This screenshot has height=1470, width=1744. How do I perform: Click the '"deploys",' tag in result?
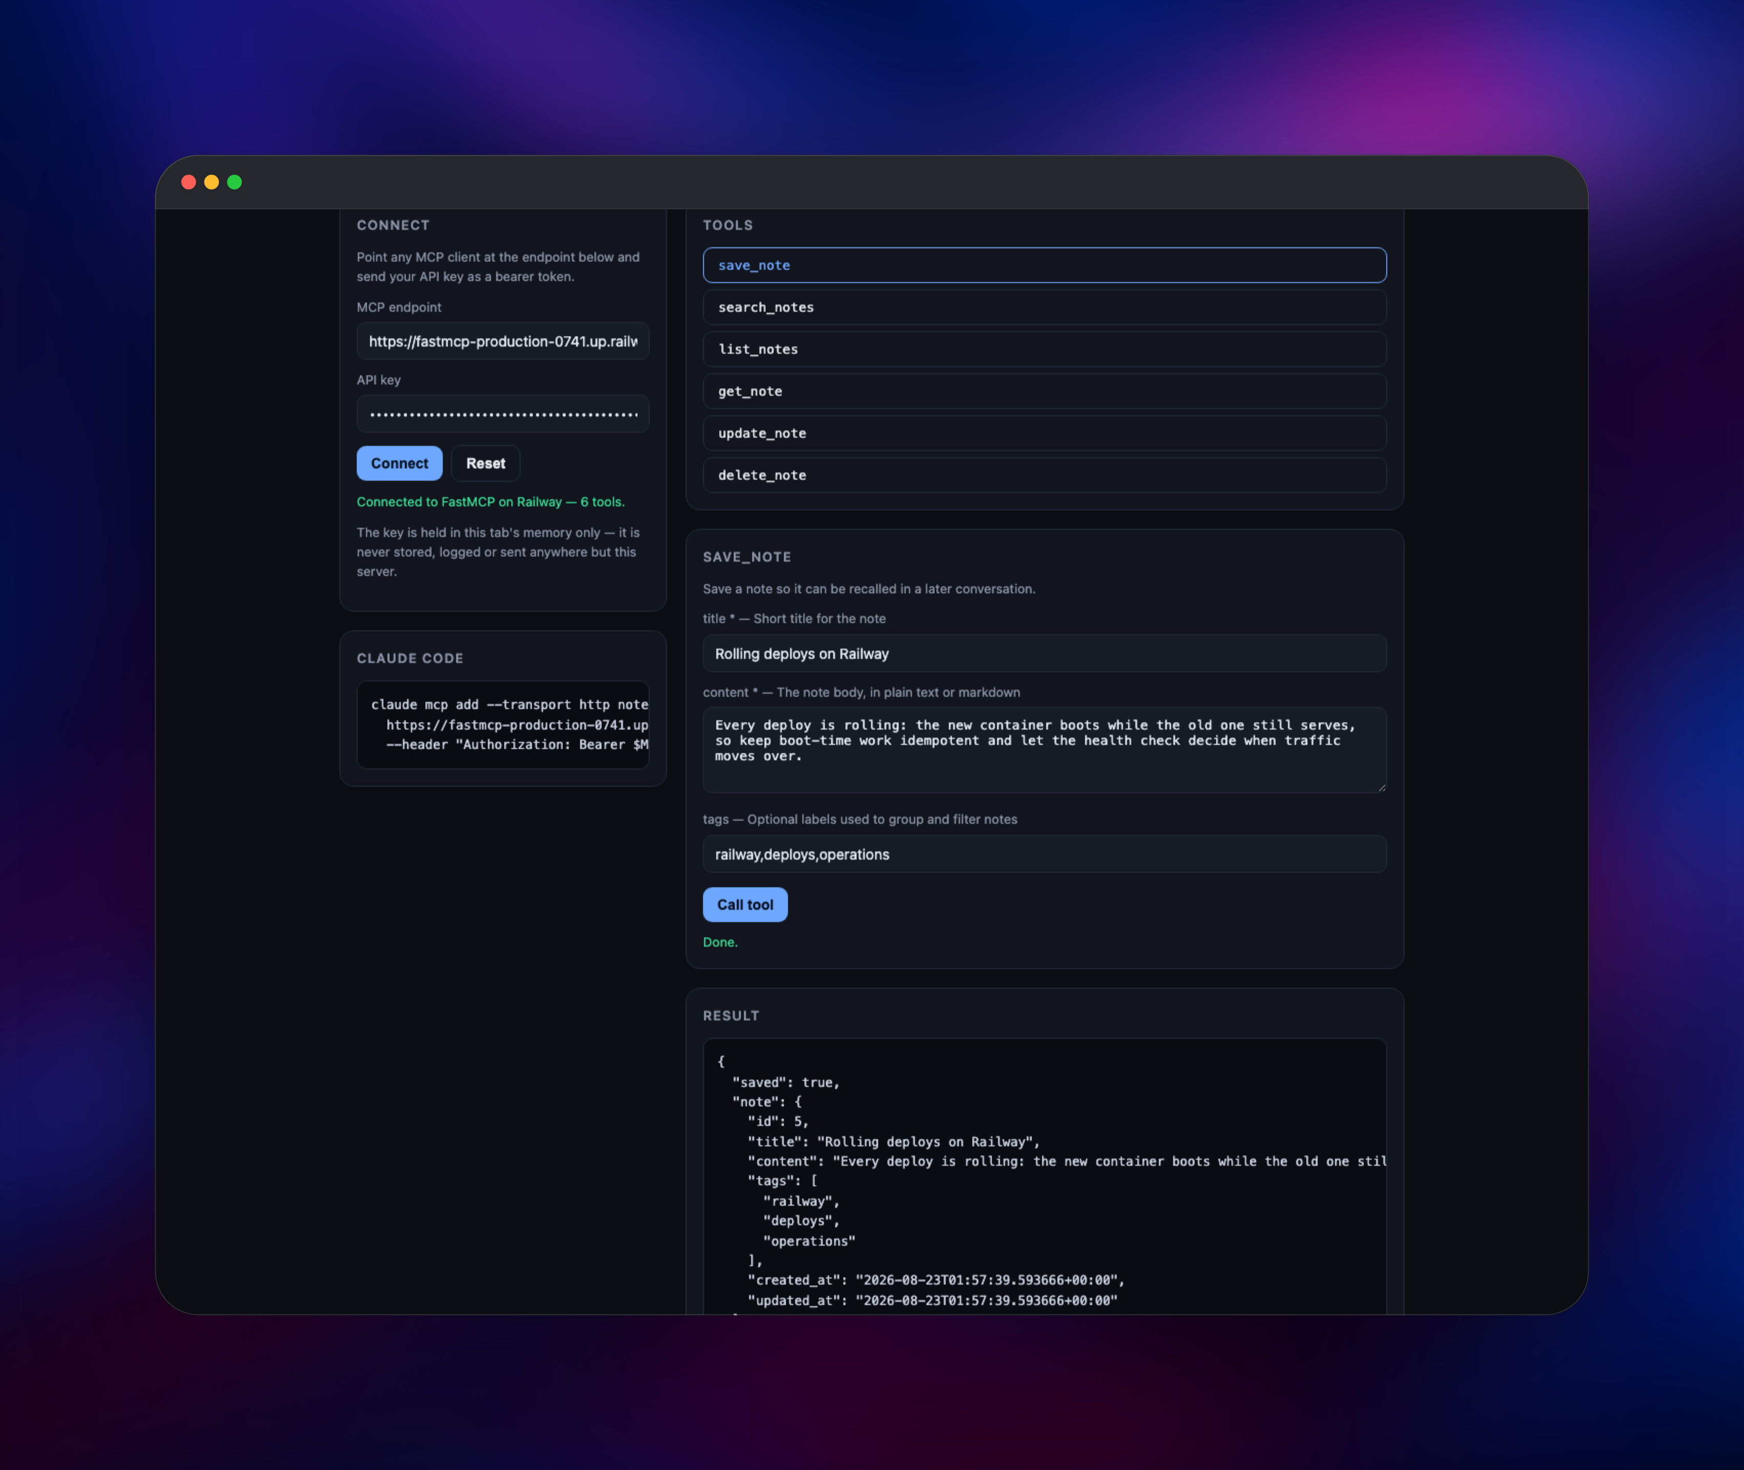point(801,1221)
